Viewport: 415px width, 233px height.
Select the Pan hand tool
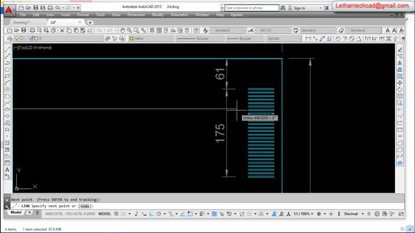[x=123, y=30]
